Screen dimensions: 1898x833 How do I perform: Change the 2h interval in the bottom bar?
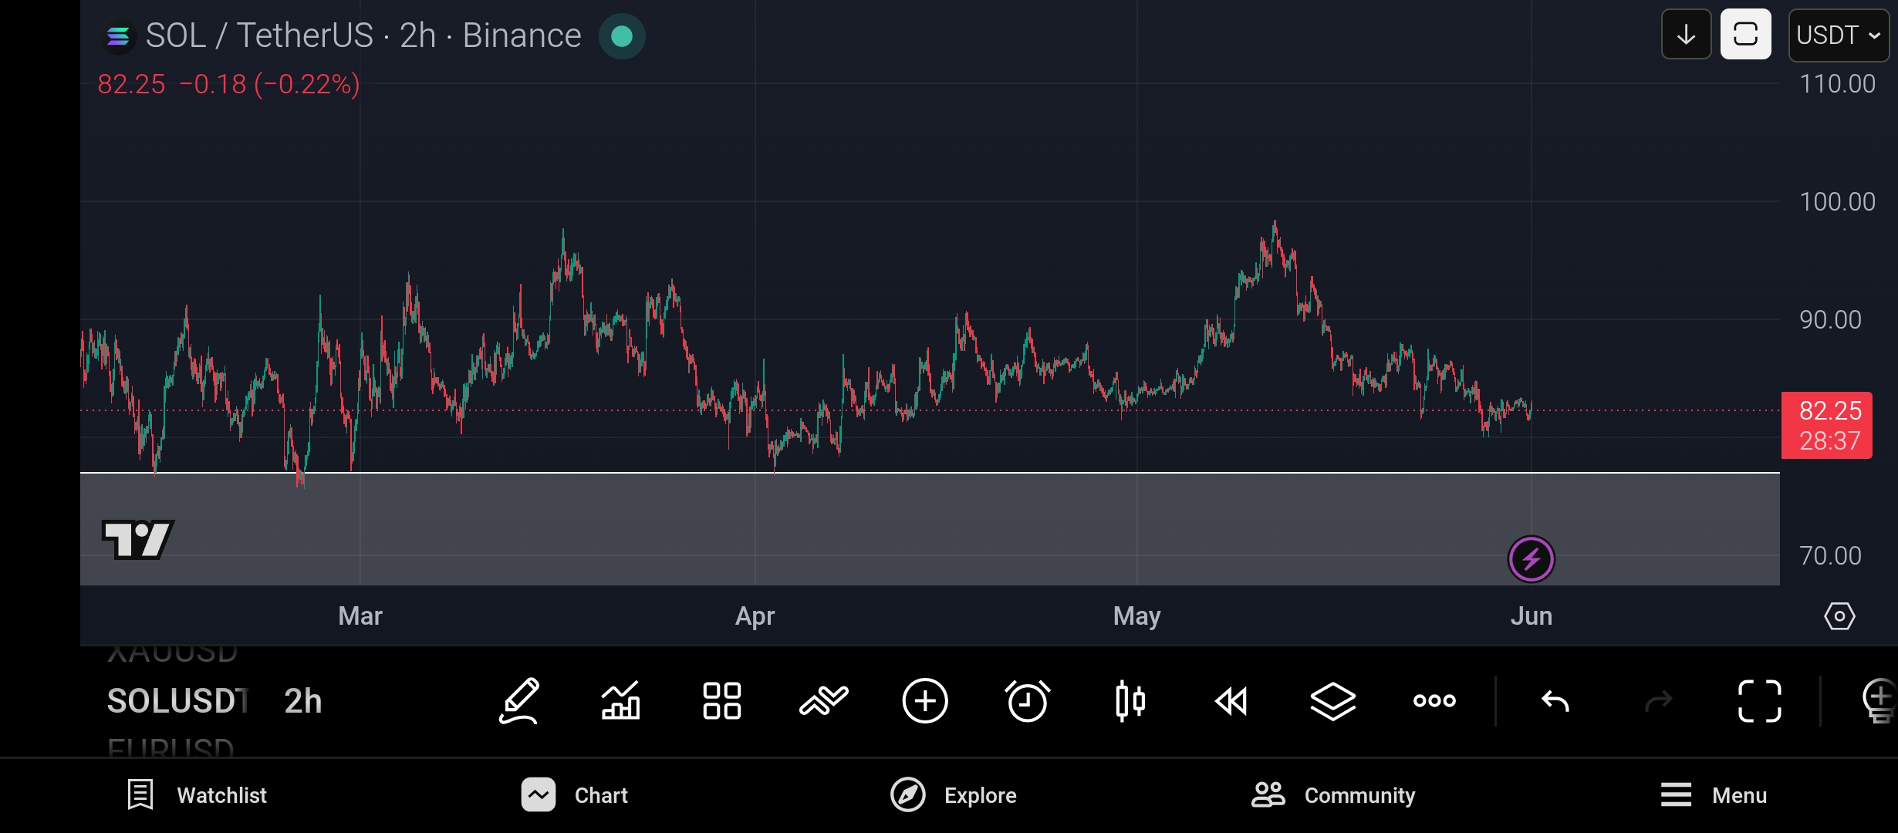point(303,701)
